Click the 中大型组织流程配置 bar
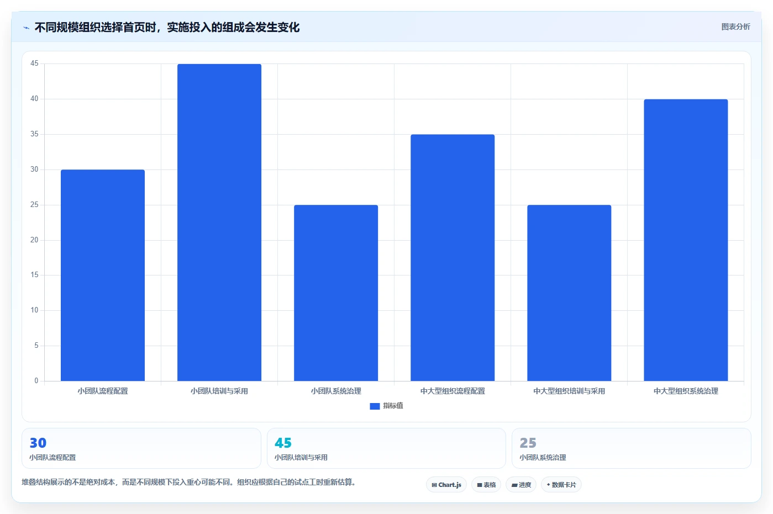Screen dimensions: 773x514 (453, 257)
